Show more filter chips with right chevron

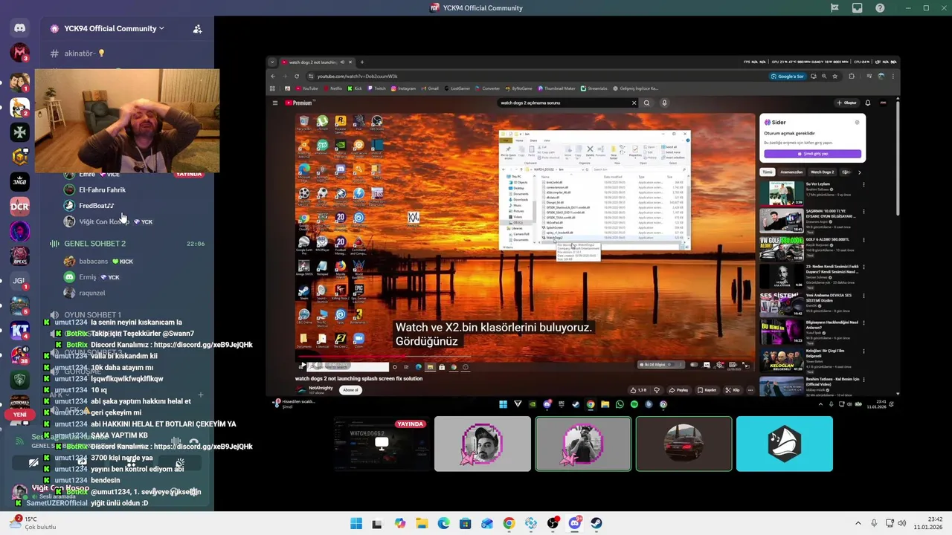pyautogui.click(x=860, y=172)
